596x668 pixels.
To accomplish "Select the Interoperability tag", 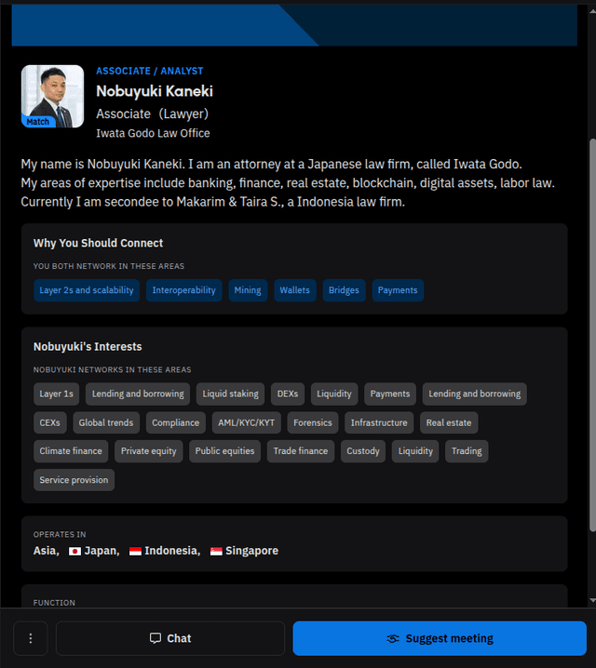I will point(183,290).
